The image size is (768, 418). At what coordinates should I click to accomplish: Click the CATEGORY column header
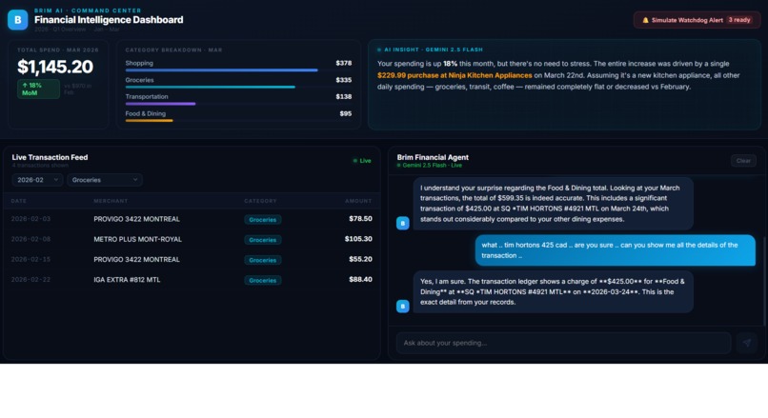pos(260,201)
